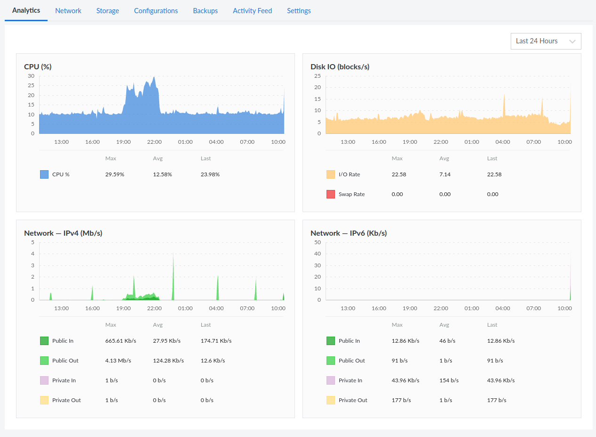Image resolution: width=596 pixels, height=437 pixels.
Task: Toggle IPv6 Public Out legend swatch
Action: (331, 361)
